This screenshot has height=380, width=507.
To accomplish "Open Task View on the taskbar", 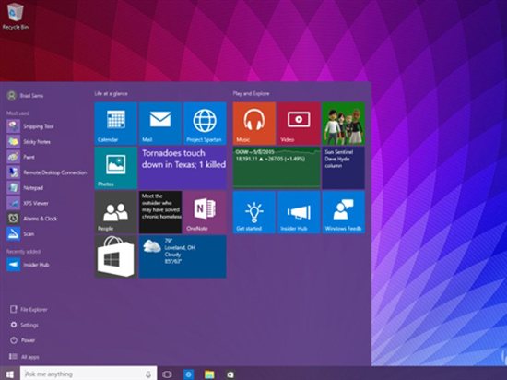I will click(x=167, y=374).
